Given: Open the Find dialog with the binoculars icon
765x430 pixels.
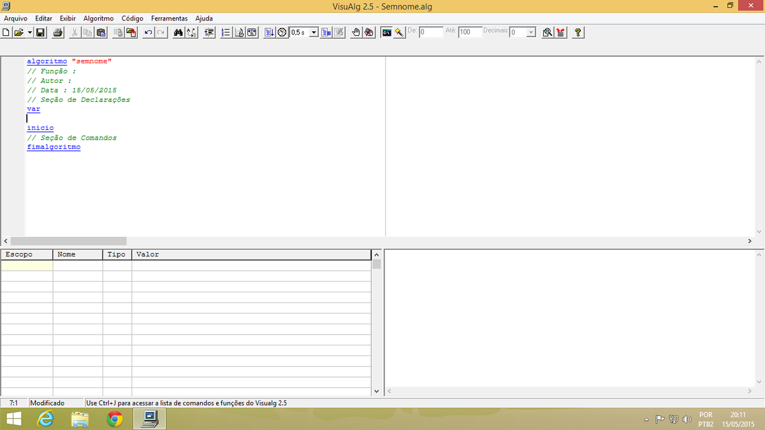Looking at the screenshot, I should click(x=178, y=32).
